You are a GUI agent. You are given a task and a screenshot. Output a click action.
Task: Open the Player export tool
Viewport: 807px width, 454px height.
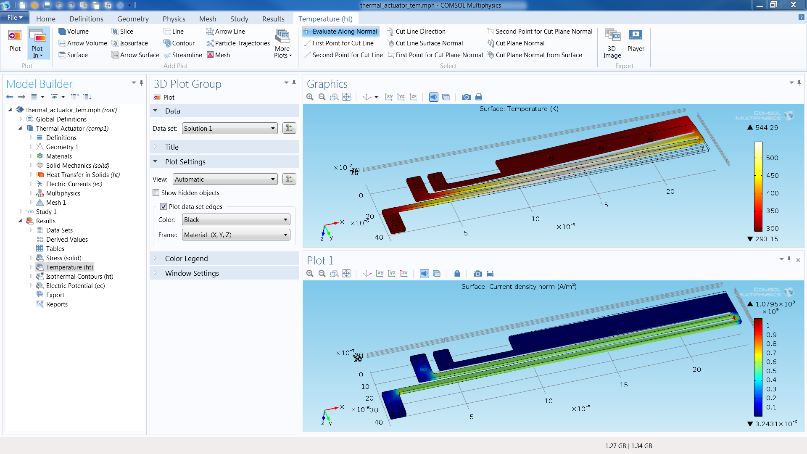point(636,41)
